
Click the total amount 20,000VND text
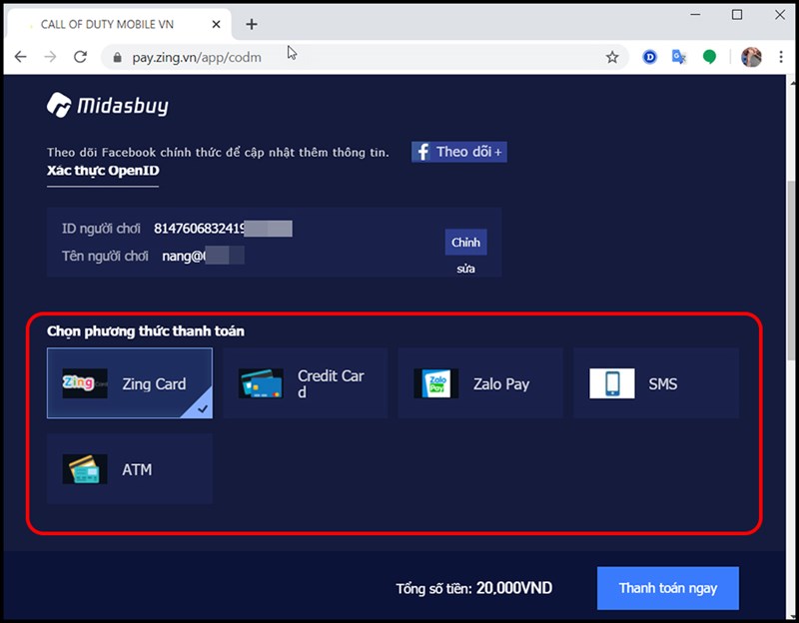[x=514, y=588]
